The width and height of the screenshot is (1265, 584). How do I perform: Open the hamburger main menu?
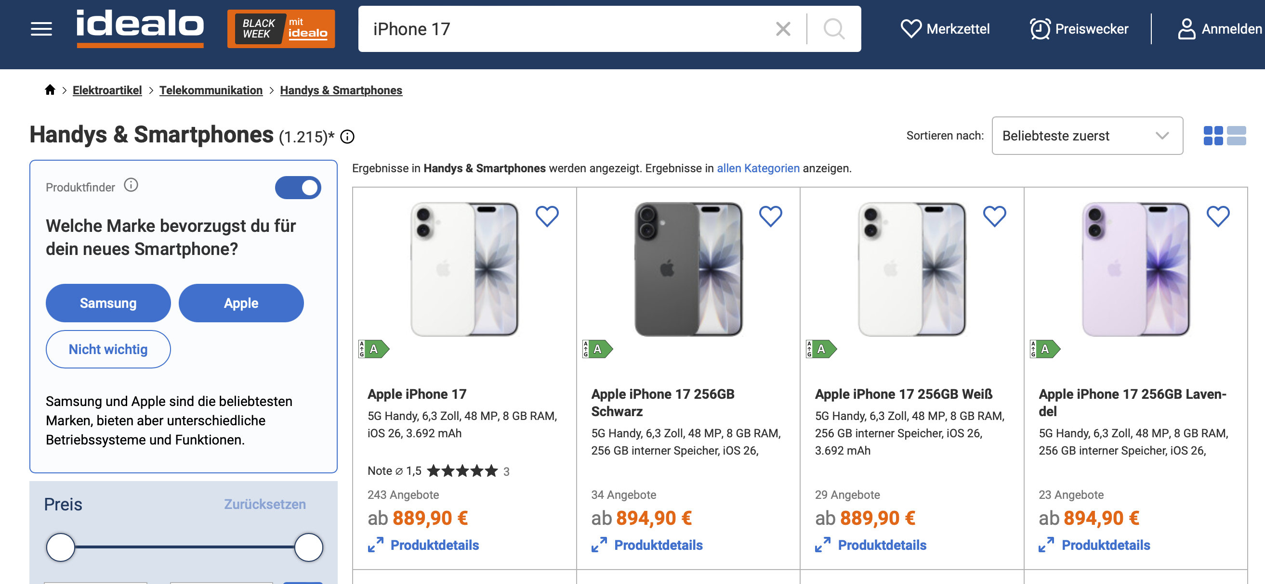(x=41, y=29)
